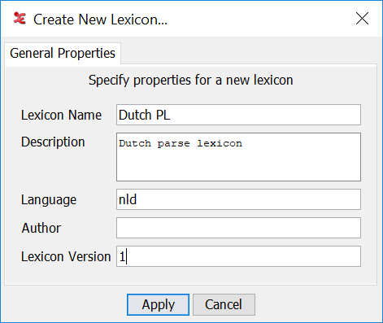The image size is (383, 323).
Task: Cancel creating the new lexicon
Action: pyautogui.click(x=224, y=304)
